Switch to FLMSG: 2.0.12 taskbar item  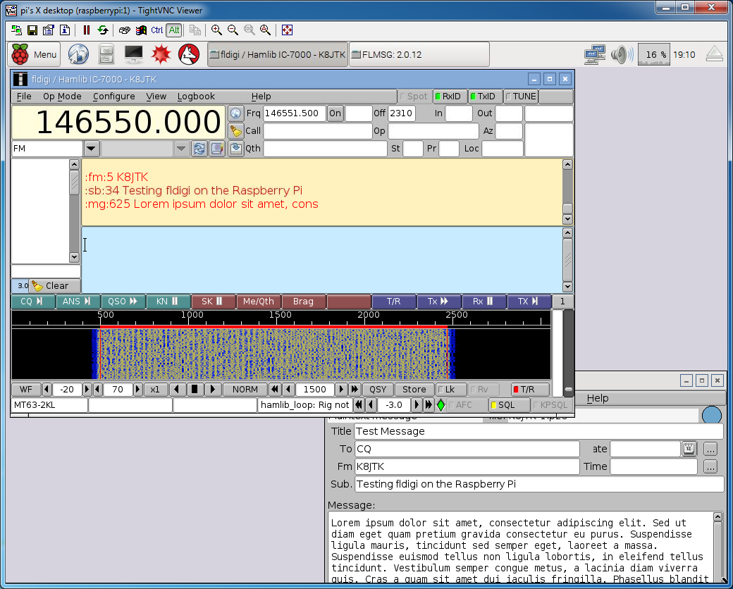tap(419, 55)
